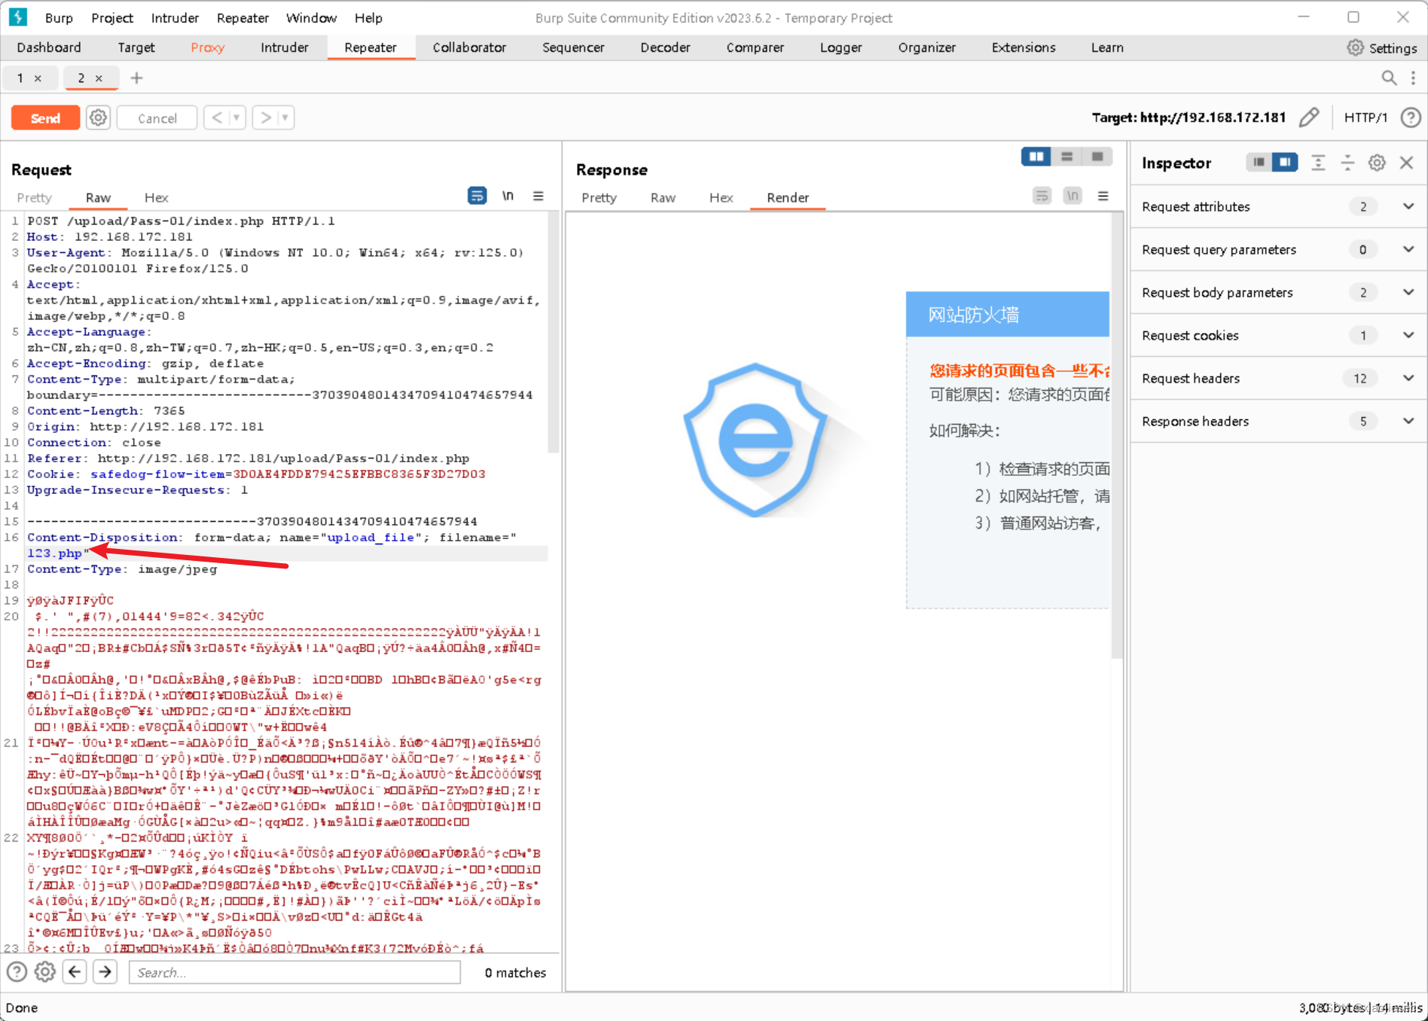The height and width of the screenshot is (1021, 1428).
Task: Click the safedog shield logo in response
Action: 755,440
